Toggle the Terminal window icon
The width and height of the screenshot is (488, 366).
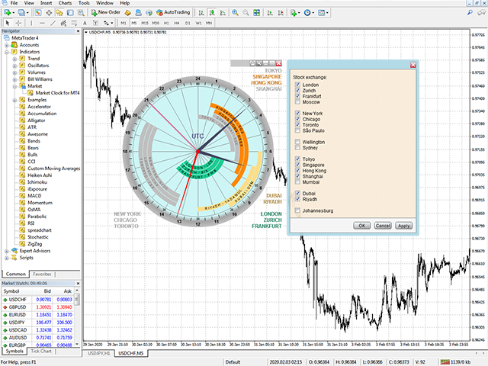tap(70, 12)
